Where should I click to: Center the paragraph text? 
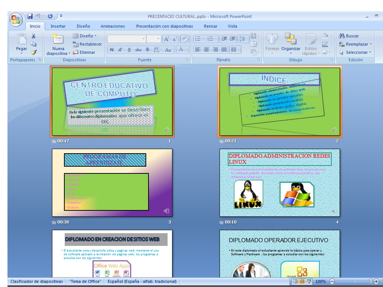tap(206, 50)
